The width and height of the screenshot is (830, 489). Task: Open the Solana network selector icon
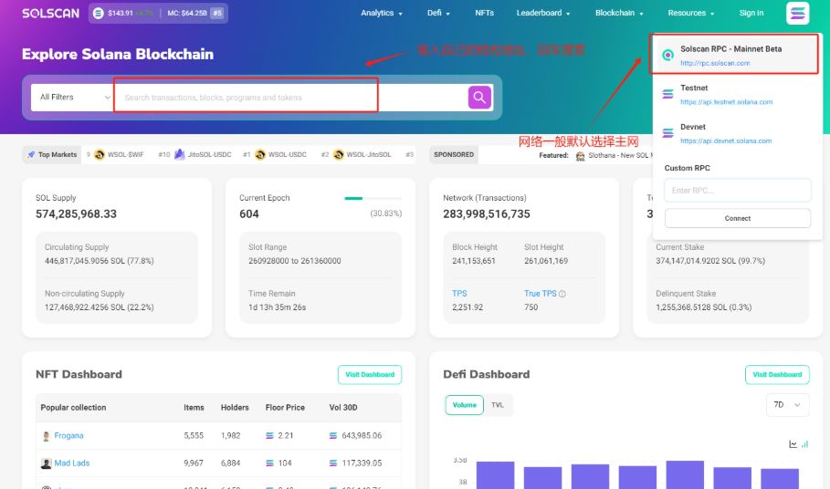[x=797, y=13]
